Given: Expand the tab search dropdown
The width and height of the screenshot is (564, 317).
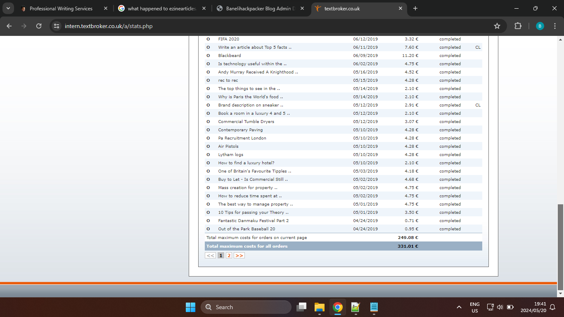Looking at the screenshot, I should 8,8.
